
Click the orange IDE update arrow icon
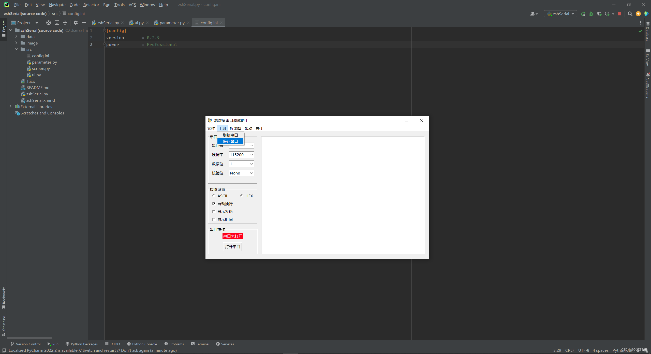(x=638, y=14)
